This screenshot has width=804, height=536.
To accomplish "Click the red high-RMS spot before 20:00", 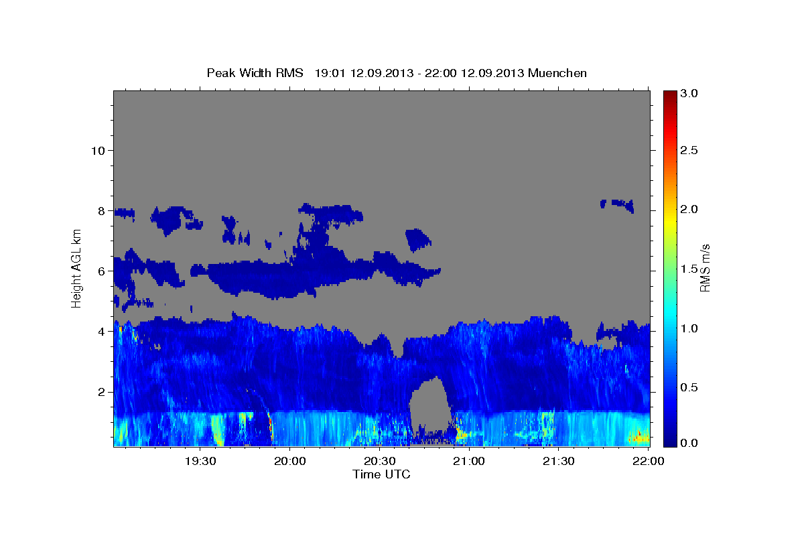I will click(270, 424).
